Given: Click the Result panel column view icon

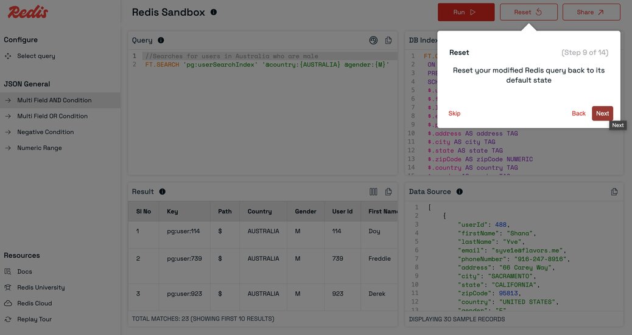Looking at the screenshot, I should [373, 192].
